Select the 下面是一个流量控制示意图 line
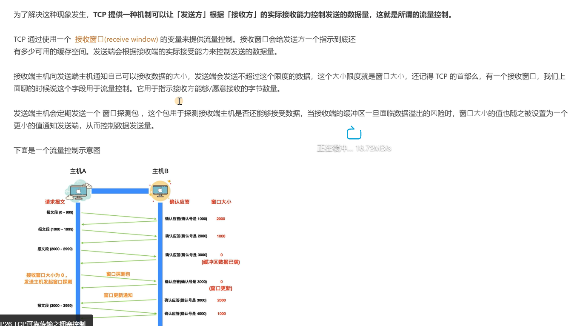This screenshot has height=326, width=583. pyautogui.click(x=57, y=150)
